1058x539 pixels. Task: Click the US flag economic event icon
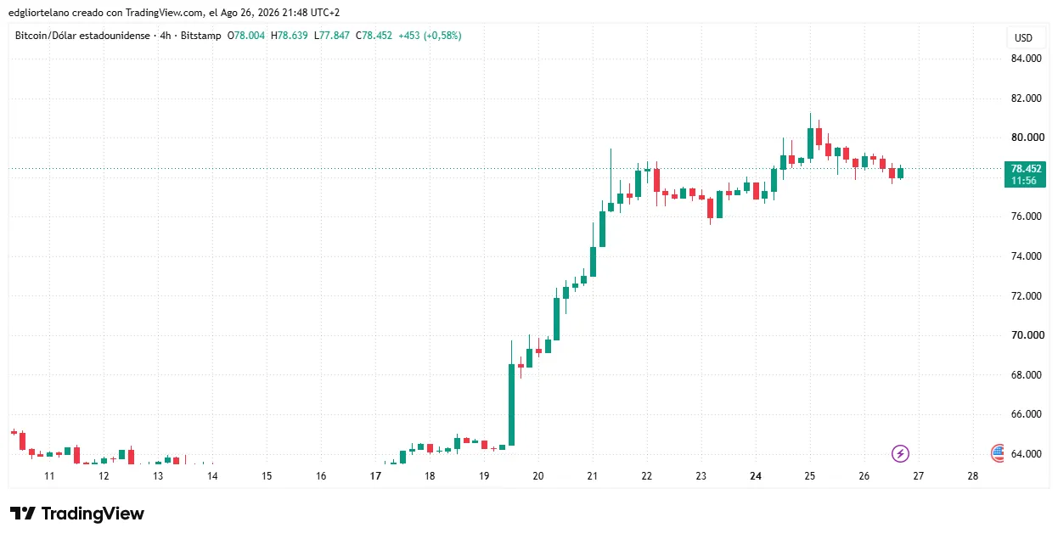[998, 453]
